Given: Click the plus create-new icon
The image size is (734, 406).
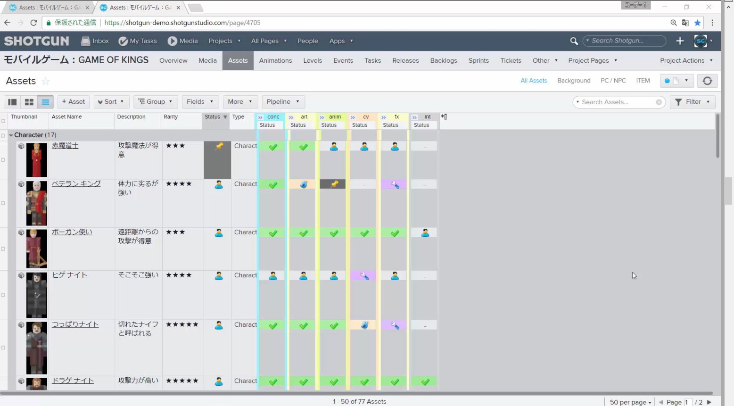Looking at the screenshot, I should [680, 41].
